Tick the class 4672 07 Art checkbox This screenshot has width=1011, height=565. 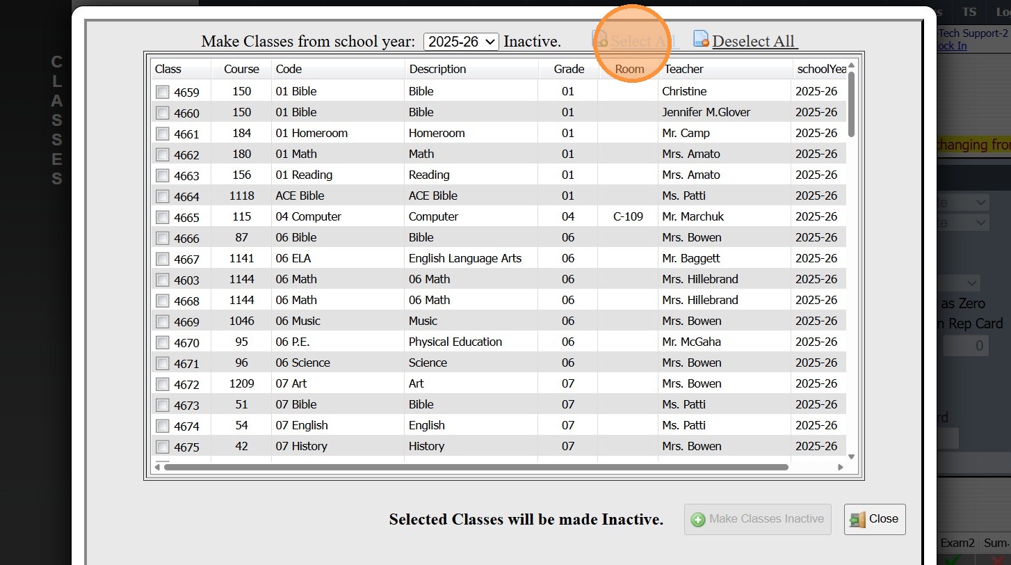(162, 383)
